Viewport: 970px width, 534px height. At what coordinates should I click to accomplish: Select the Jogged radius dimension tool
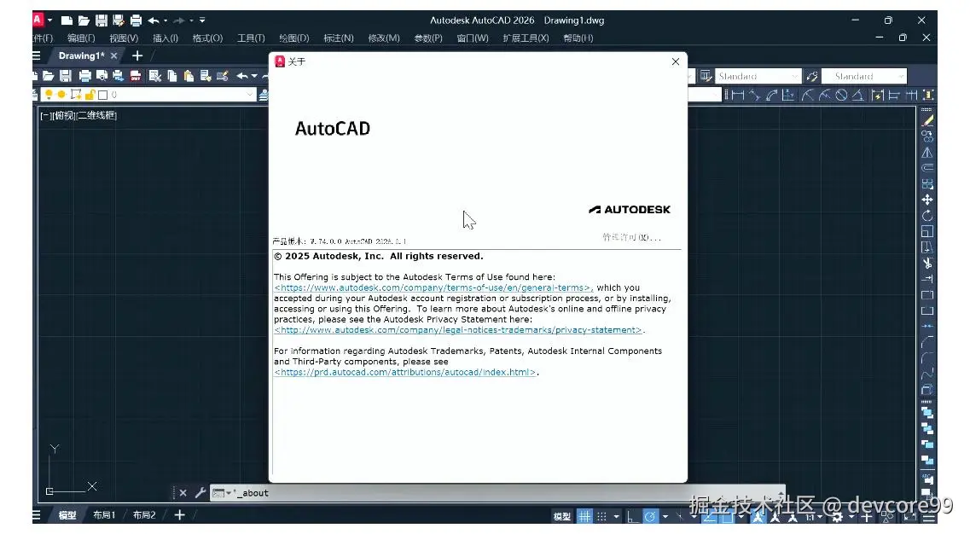[x=825, y=95]
